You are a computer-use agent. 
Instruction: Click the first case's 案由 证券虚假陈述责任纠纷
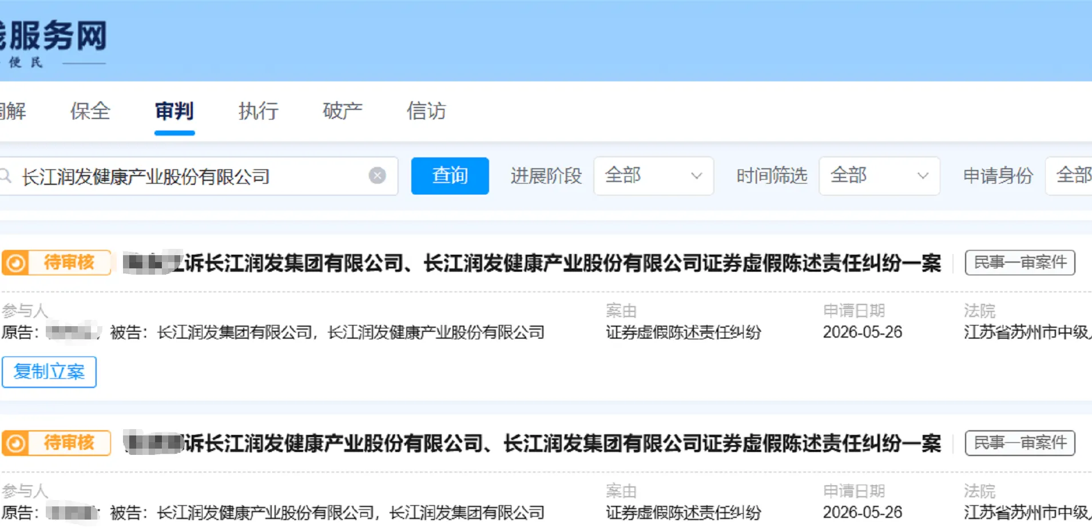pos(684,332)
